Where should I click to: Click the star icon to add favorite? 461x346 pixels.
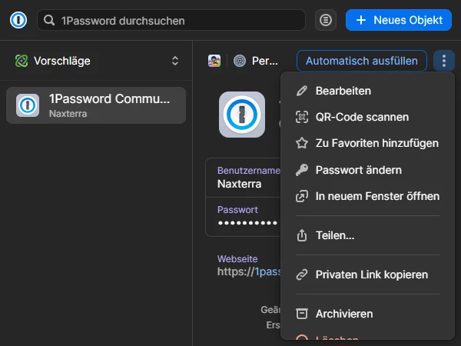coord(302,143)
